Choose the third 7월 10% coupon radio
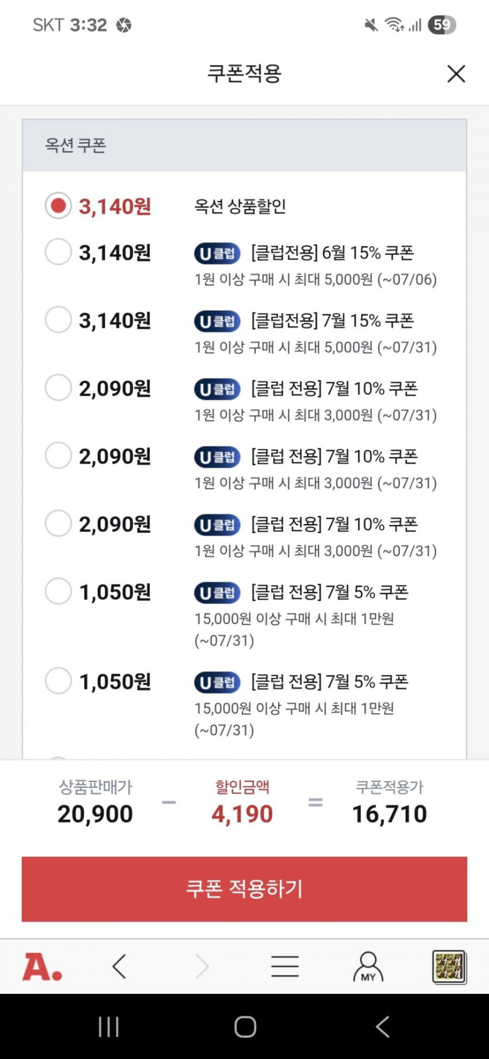 59,524
